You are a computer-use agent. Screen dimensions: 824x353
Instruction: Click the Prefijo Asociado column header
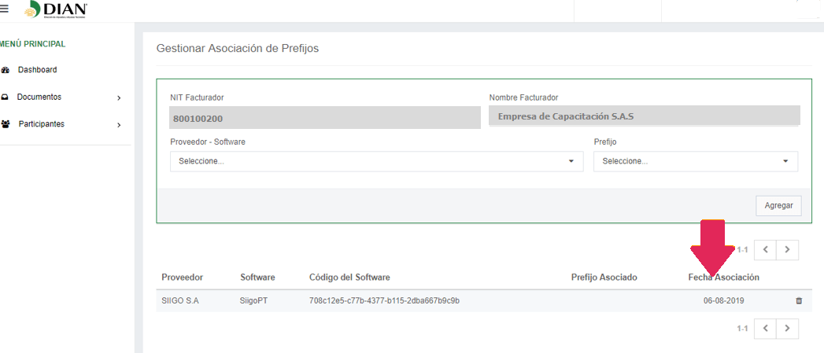(x=604, y=277)
